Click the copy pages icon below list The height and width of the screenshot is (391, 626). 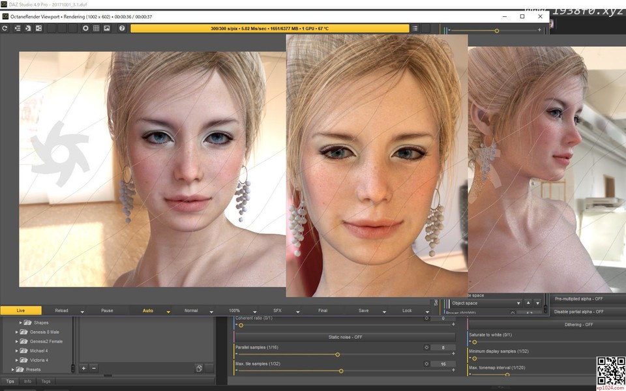click(x=199, y=368)
